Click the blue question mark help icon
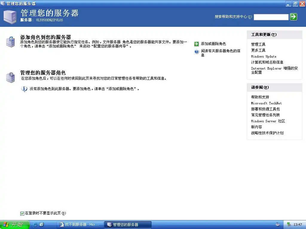Viewport: 306px width, 229px height. click(x=197, y=52)
